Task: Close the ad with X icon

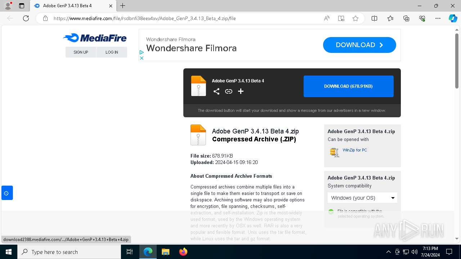Action: click(142, 58)
